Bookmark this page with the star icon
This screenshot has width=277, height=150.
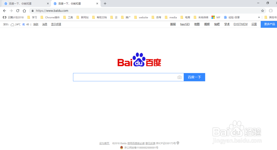pyautogui.click(x=263, y=11)
